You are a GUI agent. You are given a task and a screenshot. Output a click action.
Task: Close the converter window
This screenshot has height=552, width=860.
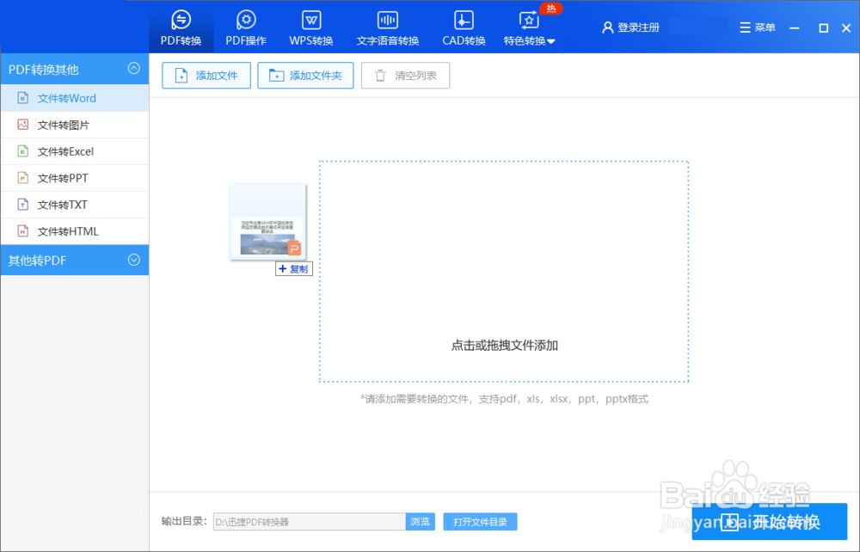846,28
